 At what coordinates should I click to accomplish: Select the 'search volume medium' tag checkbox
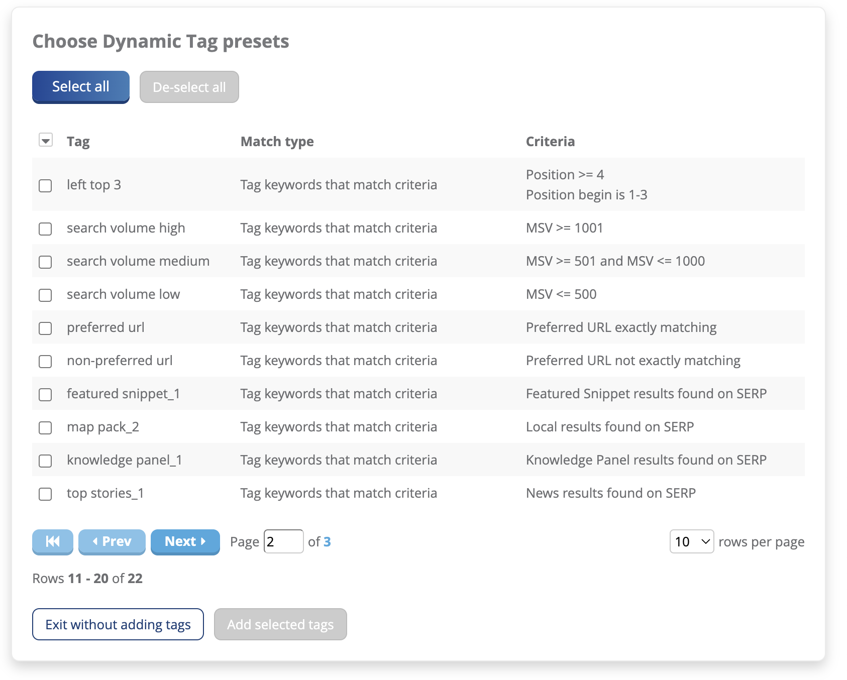tap(46, 262)
